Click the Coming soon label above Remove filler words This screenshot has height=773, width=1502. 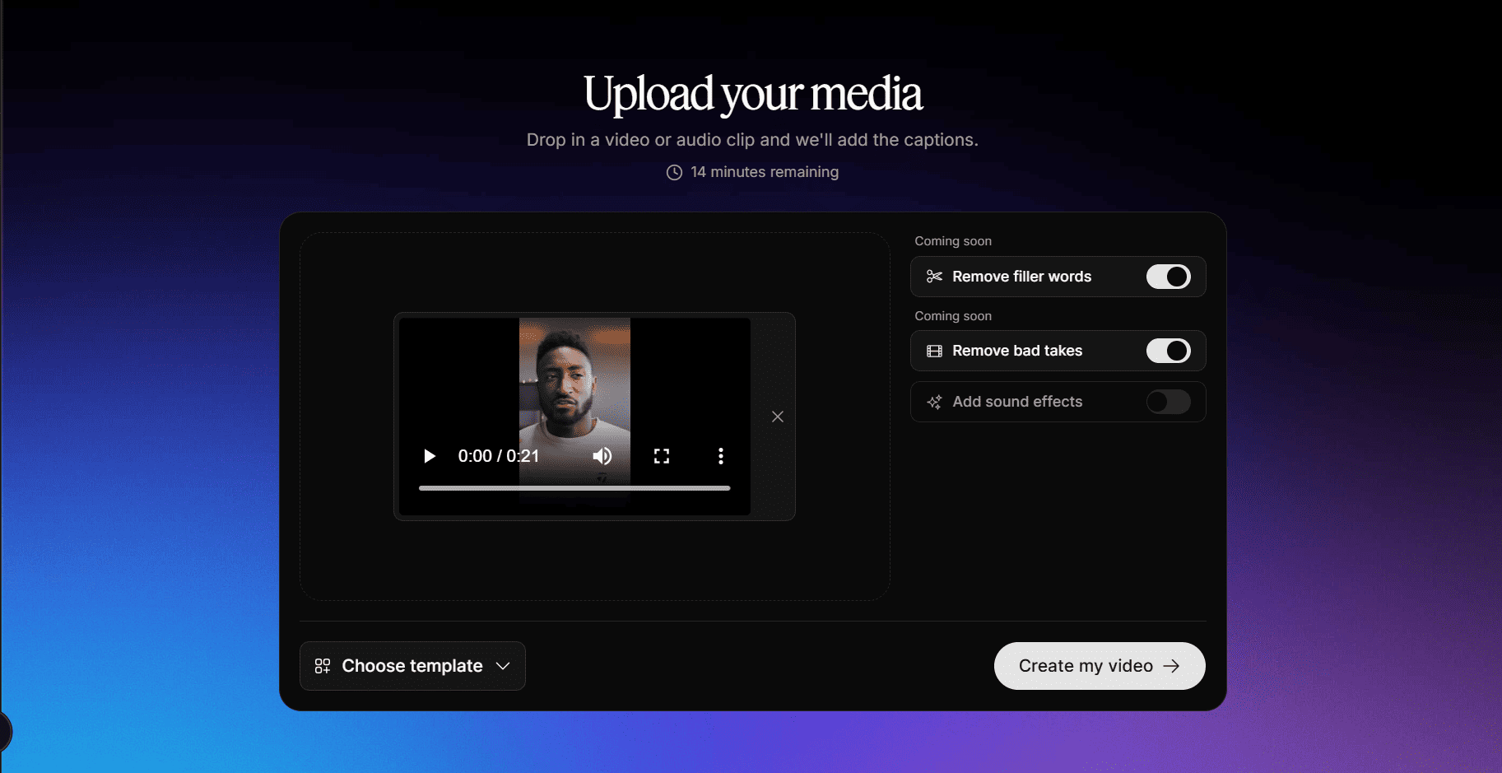pyautogui.click(x=953, y=241)
